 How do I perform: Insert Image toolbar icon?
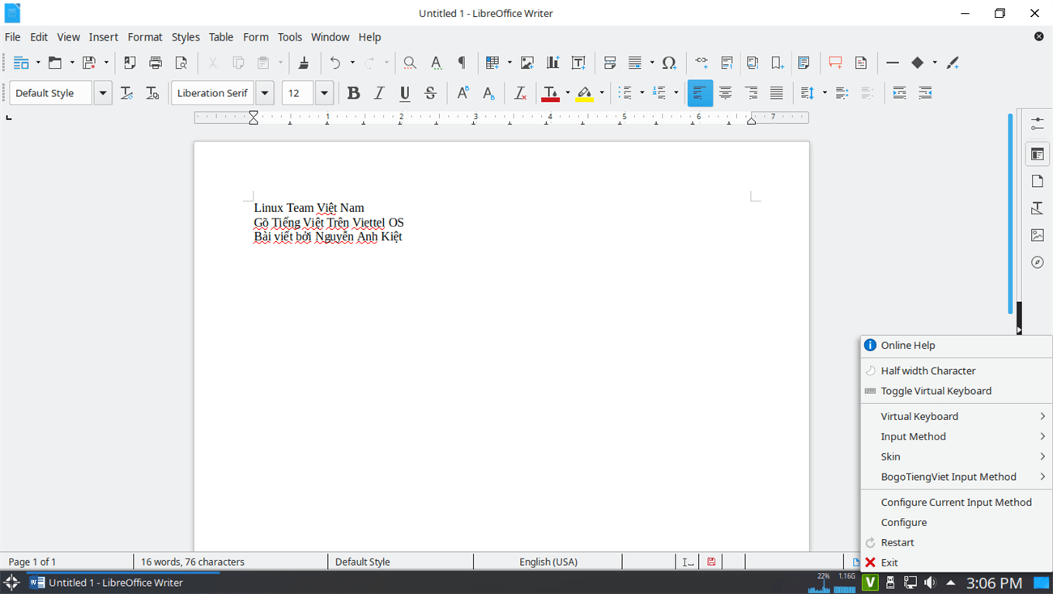(x=527, y=62)
